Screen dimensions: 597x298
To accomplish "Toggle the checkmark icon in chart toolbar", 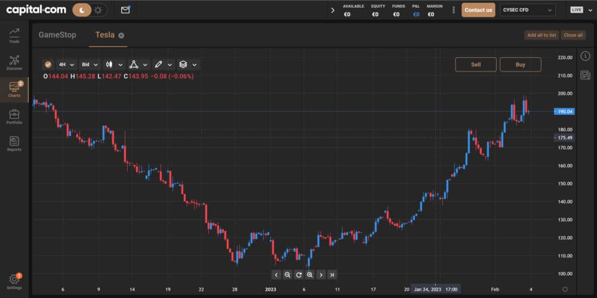I will pyautogui.click(x=48, y=64).
